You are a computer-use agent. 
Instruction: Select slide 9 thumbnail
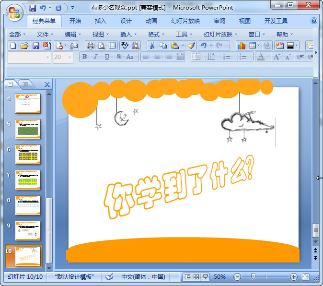point(28,231)
